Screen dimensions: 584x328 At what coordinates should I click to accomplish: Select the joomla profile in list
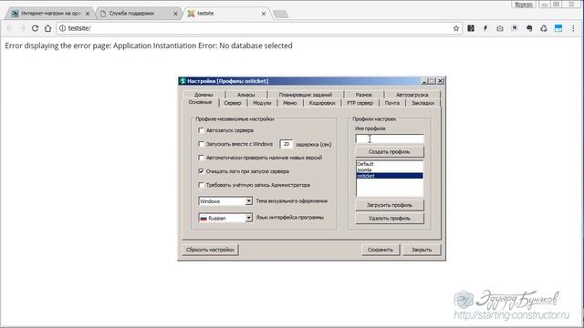[390, 170]
